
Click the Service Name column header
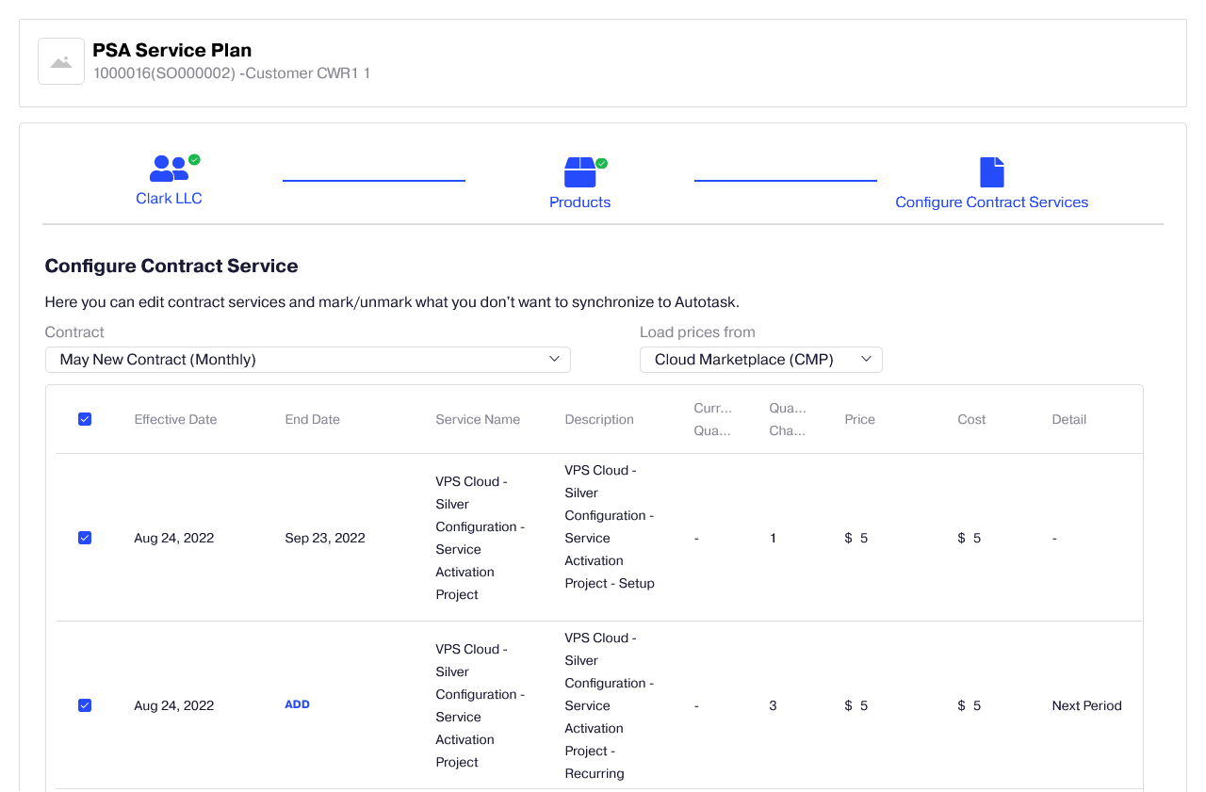point(478,419)
